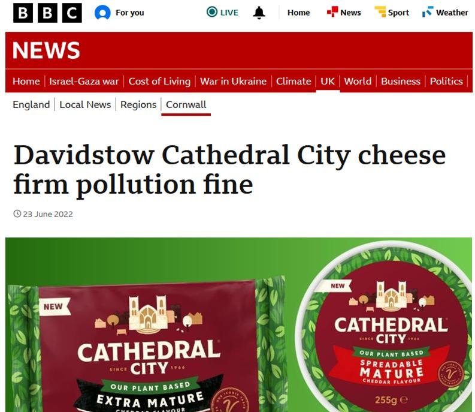Image resolution: width=475 pixels, height=412 pixels.
Task: Open Cost of Living section
Action: (x=159, y=82)
